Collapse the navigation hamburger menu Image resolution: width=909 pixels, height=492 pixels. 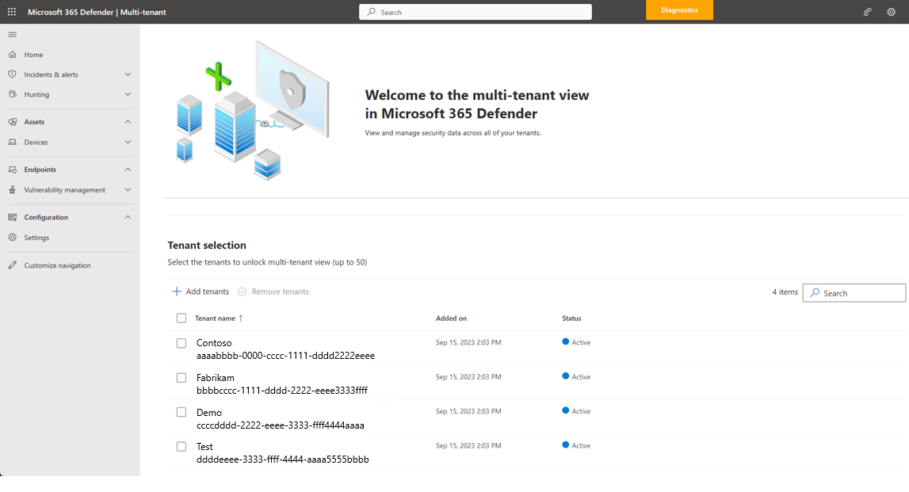(x=12, y=35)
